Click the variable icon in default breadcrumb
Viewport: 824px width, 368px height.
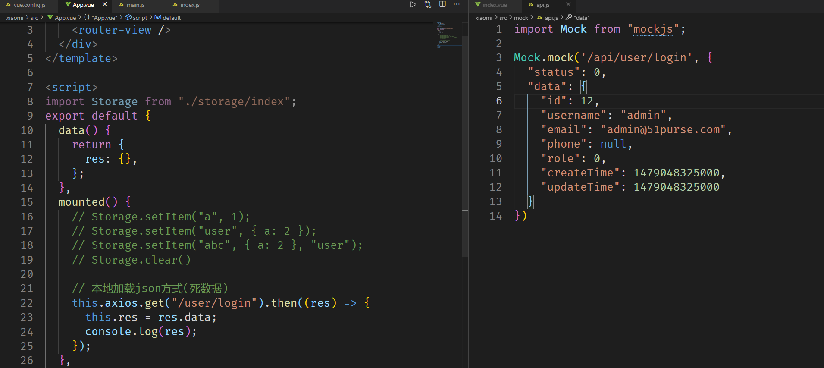point(158,17)
